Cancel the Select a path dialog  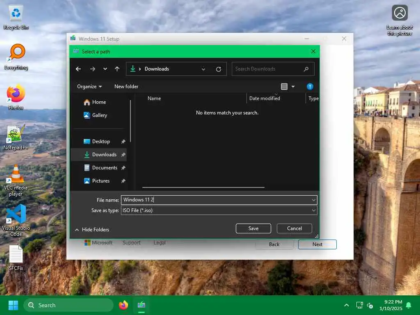tap(294, 228)
